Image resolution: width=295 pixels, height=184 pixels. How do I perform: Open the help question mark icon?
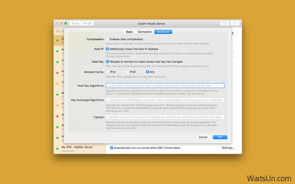pyautogui.click(x=235, y=23)
